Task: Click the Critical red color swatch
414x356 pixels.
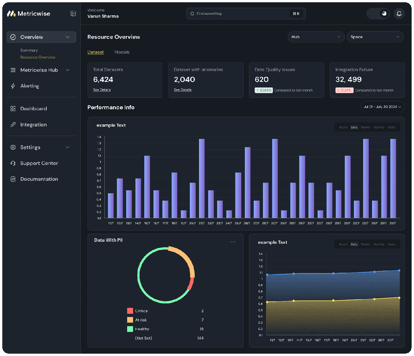Action: (130, 311)
